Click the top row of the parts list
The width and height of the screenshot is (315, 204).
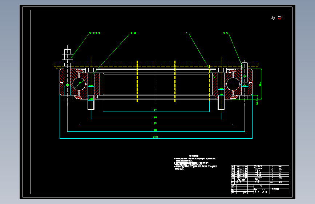(260, 167)
